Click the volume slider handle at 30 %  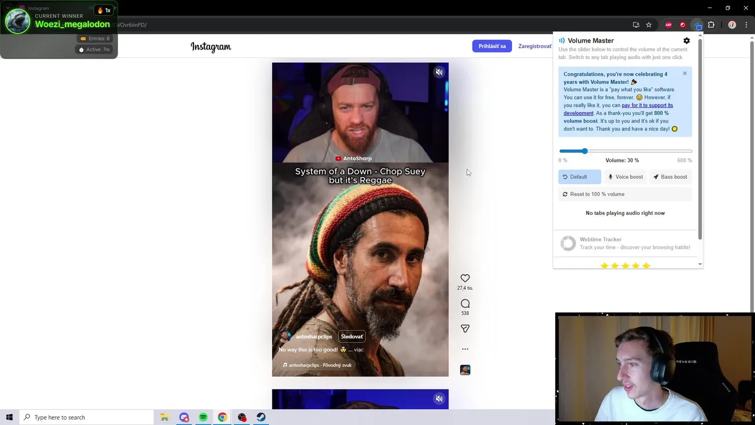pos(585,151)
